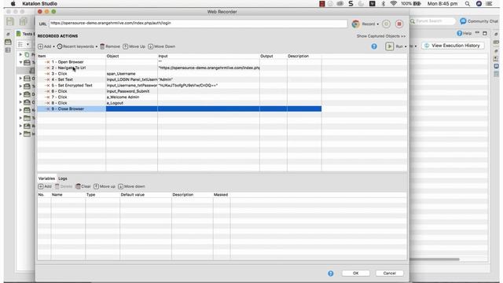Click Save icon in Katalon main toolbar
This screenshot has width=503, height=283.
tap(10, 21)
